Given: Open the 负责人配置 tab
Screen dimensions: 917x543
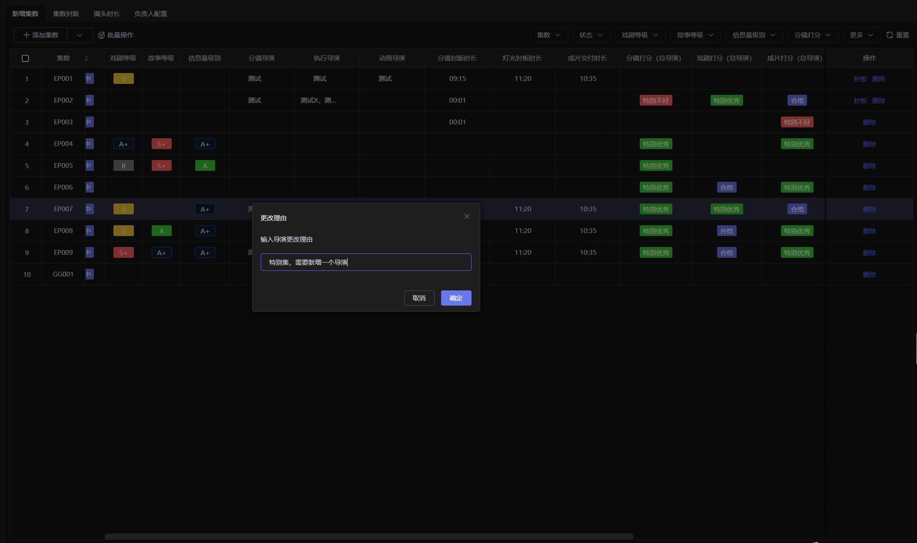Looking at the screenshot, I should tap(150, 14).
